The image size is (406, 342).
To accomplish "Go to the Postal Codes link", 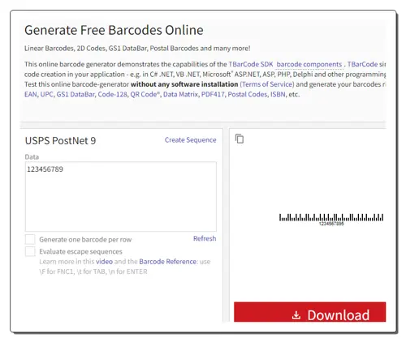I will [248, 94].
